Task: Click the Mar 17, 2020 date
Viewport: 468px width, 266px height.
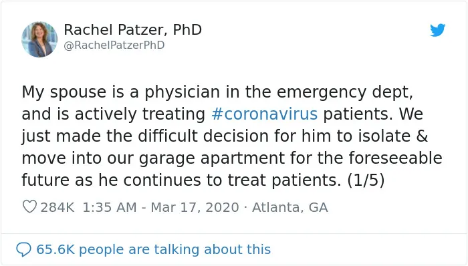Action: coord(195,208)
